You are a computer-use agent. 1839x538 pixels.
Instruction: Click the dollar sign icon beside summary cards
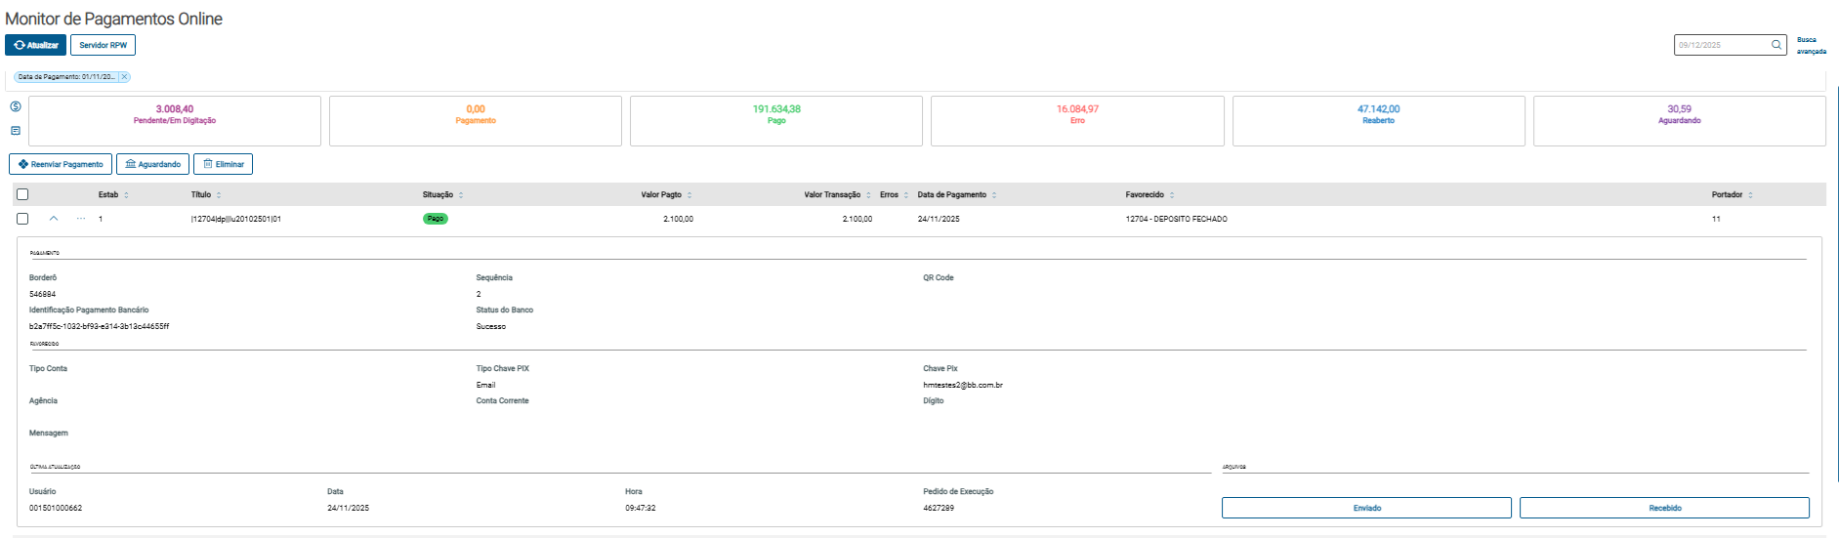coord(16,107)
